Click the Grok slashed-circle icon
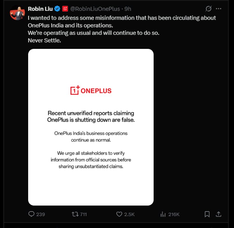This screenshot has height=228, width=234. coord(208,9)
